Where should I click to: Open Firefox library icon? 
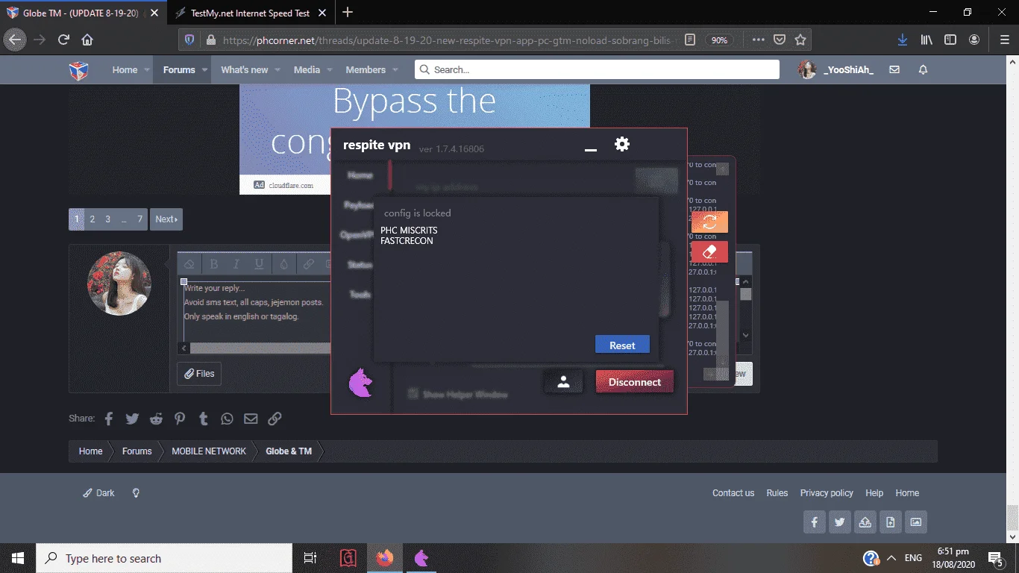[926, 40]
